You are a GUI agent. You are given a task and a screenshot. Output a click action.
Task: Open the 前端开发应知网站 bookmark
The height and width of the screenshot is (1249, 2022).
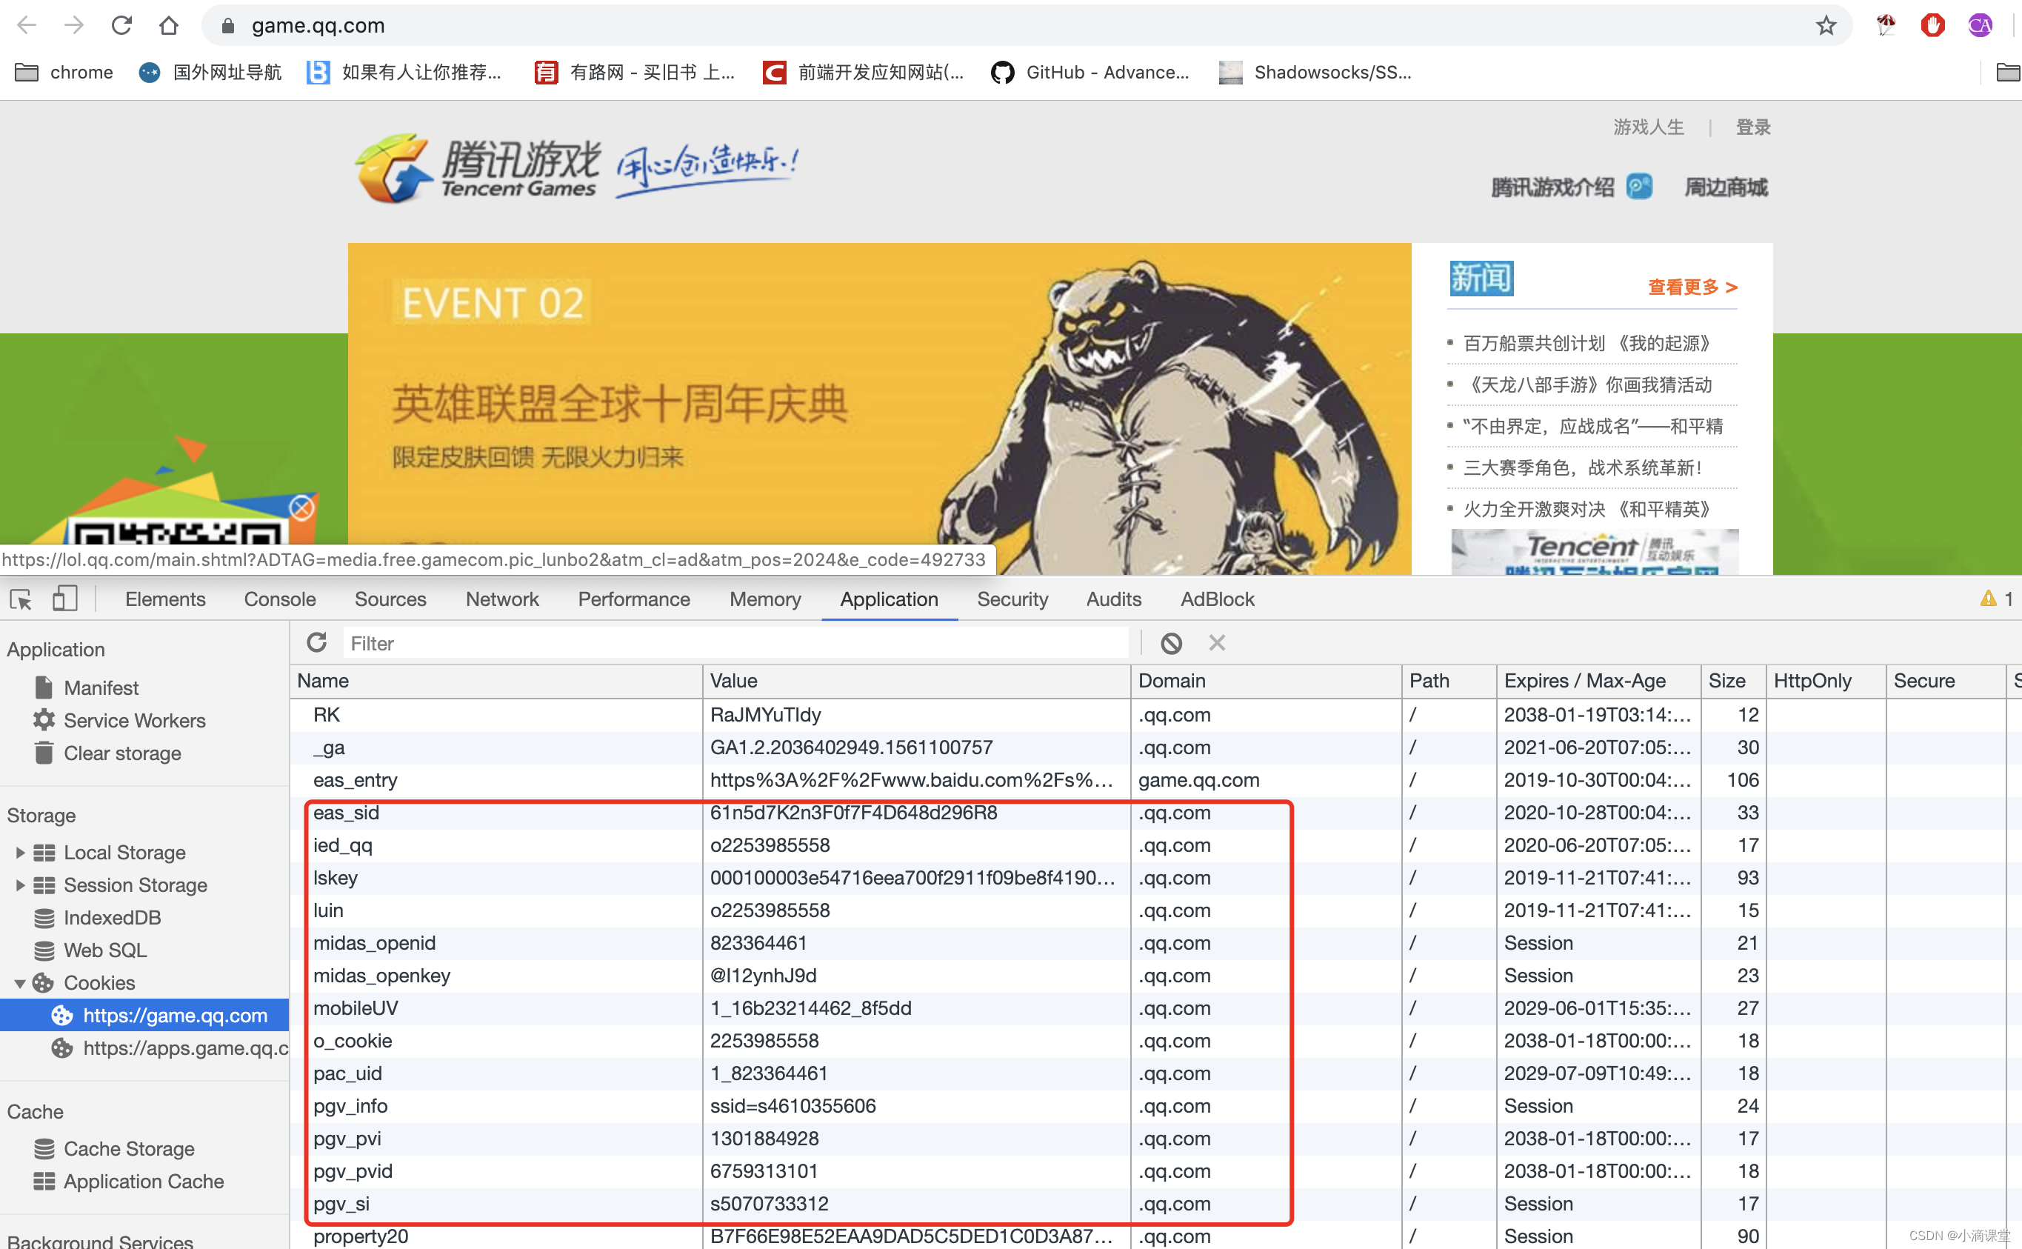pos(864,73)
